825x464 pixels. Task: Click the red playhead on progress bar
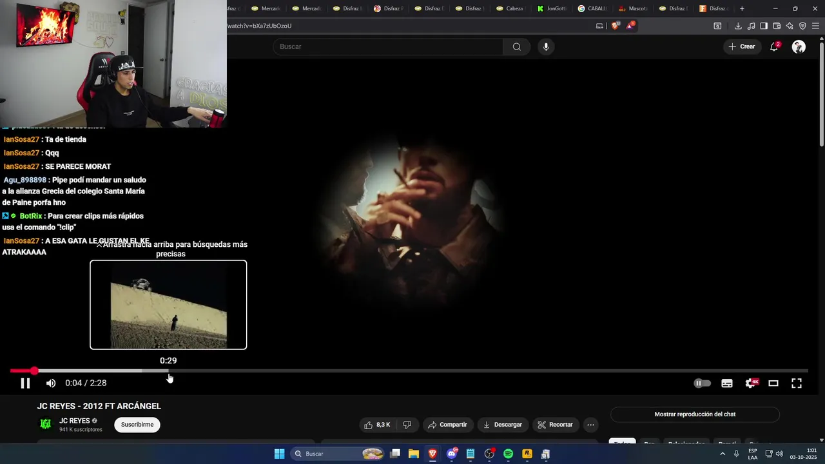(x=34, y=371)
